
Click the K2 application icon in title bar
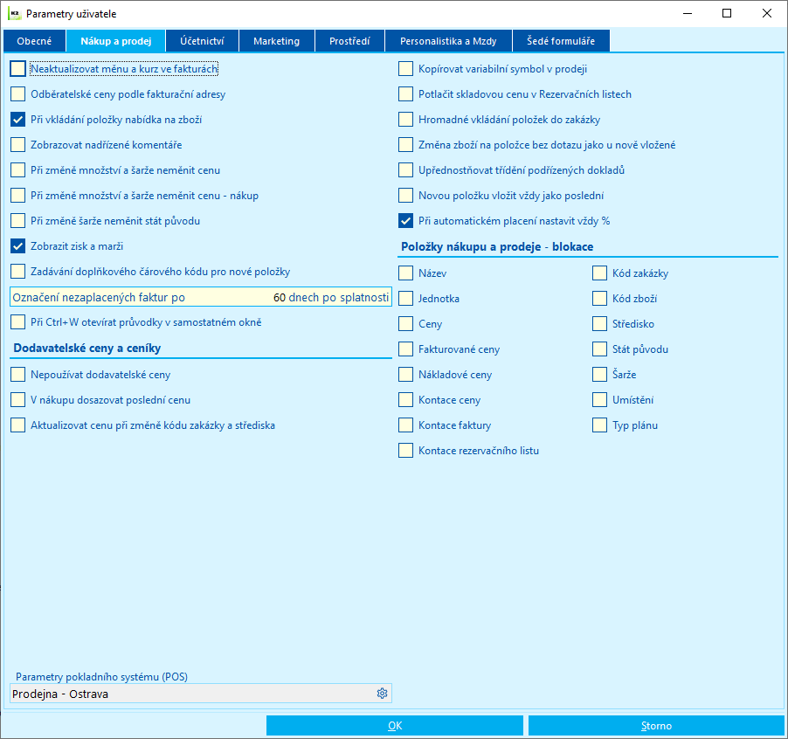(15, 14)
